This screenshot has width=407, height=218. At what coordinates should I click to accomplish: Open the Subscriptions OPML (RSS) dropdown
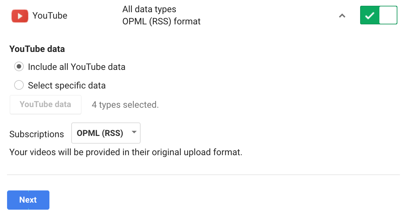106,133
